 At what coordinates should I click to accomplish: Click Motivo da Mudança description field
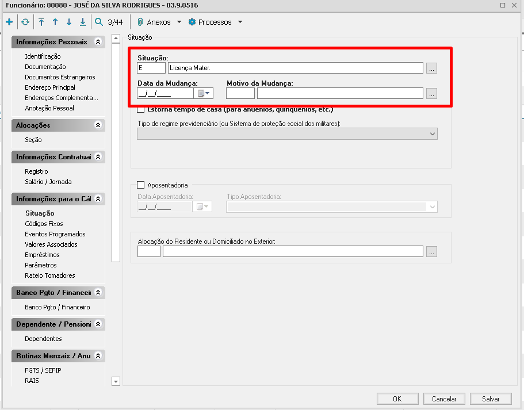click(x=340, y=93)
